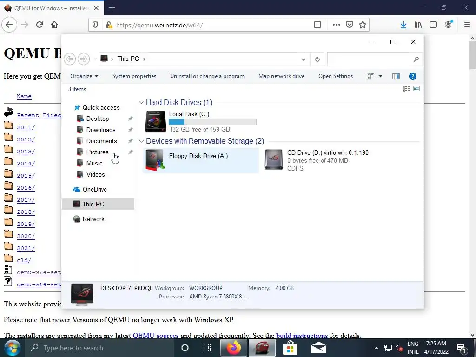This screenshot has width=476, height=357.
Task: Go back in Firefox browser
Action: (9, 25)
